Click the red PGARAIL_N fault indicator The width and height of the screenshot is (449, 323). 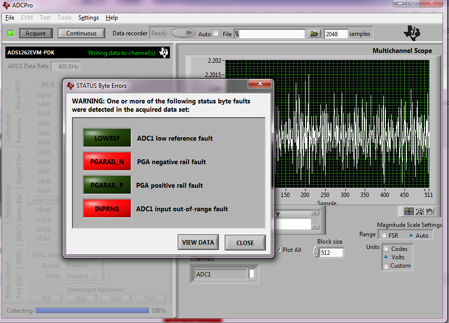click(x=107, y=162)
